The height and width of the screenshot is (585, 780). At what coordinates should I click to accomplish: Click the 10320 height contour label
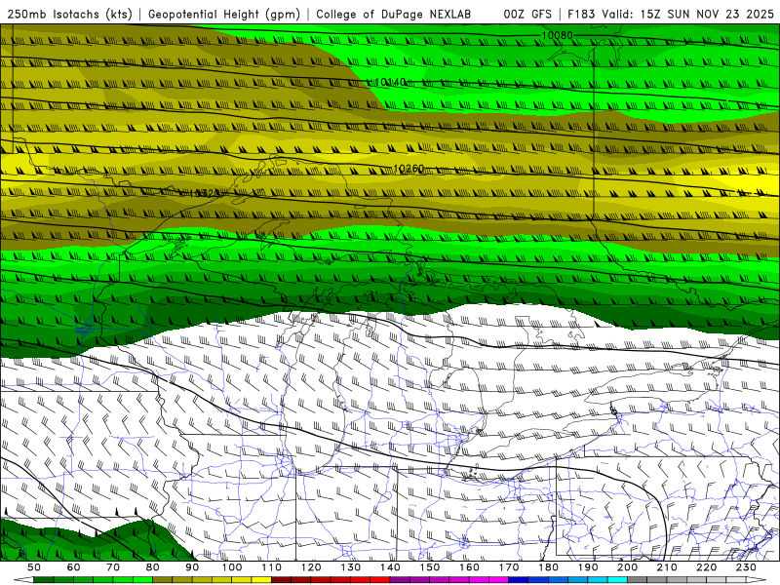coord(204,193)
